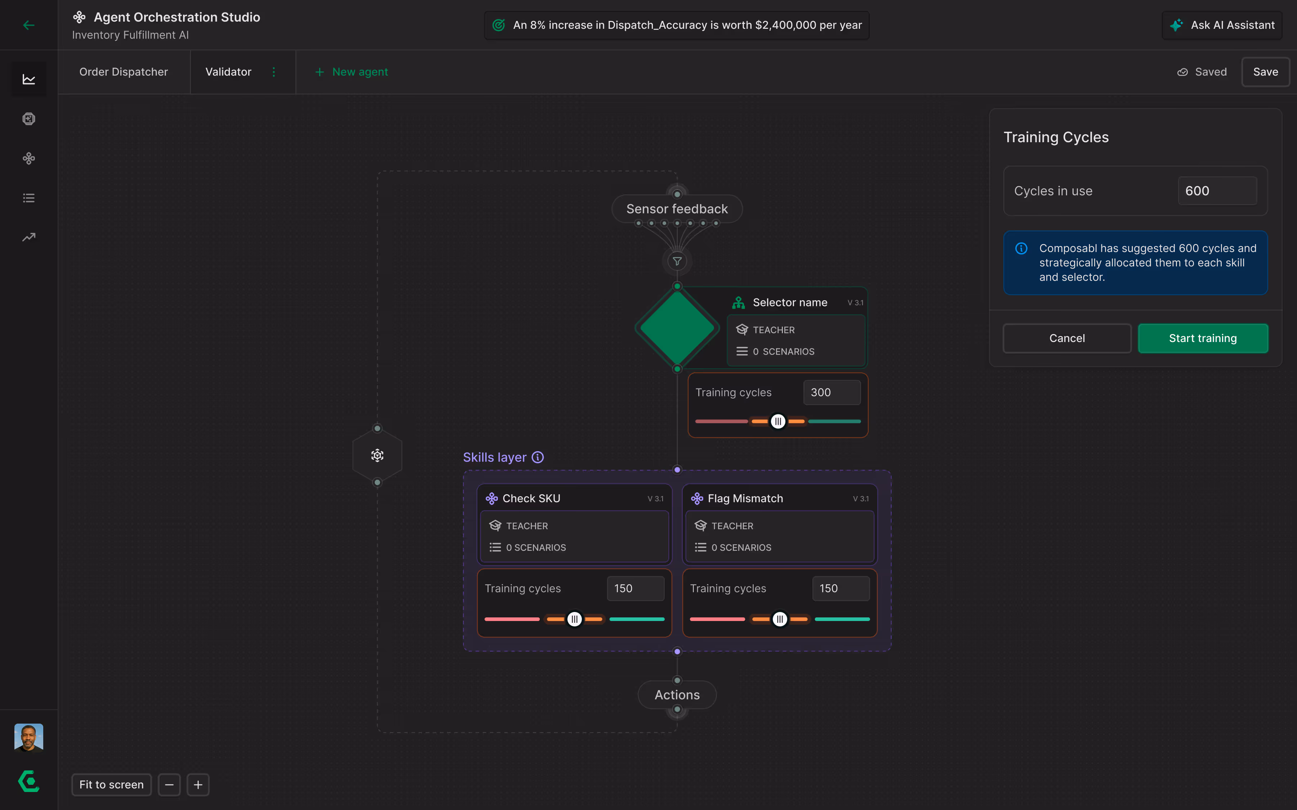
Task: Click Flag Mismatch training cycles slider handle
Action: (780, 619)
